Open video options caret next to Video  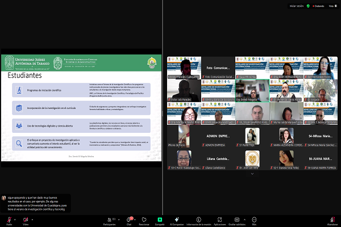pyautogui.click(x=33, y=218)
